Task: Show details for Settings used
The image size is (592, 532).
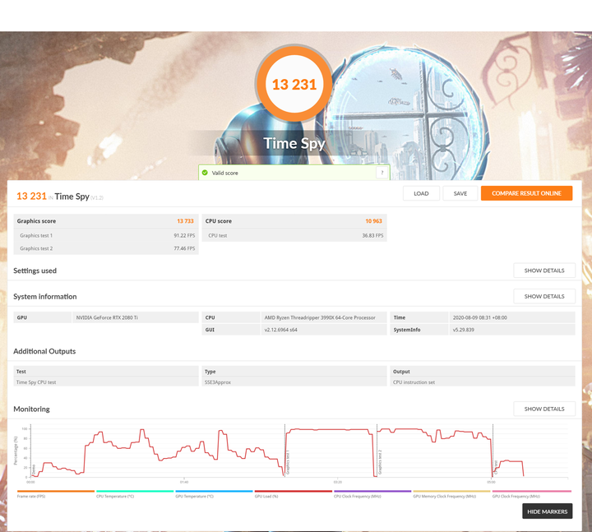Action: coord(544,271)
